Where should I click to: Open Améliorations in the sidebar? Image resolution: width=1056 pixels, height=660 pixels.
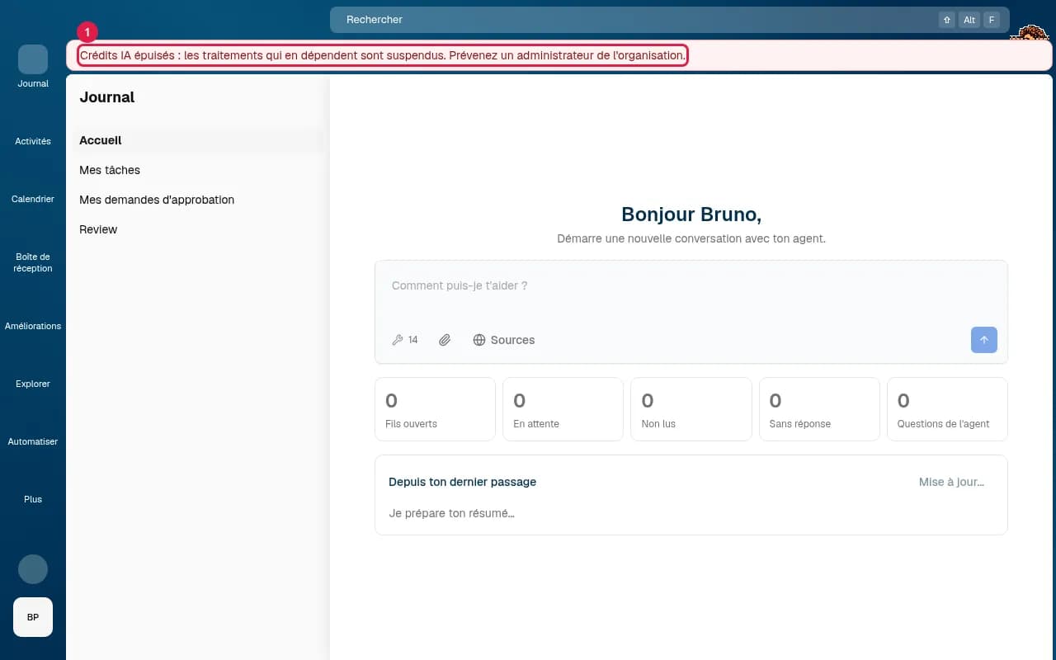[x=33, y=326]
